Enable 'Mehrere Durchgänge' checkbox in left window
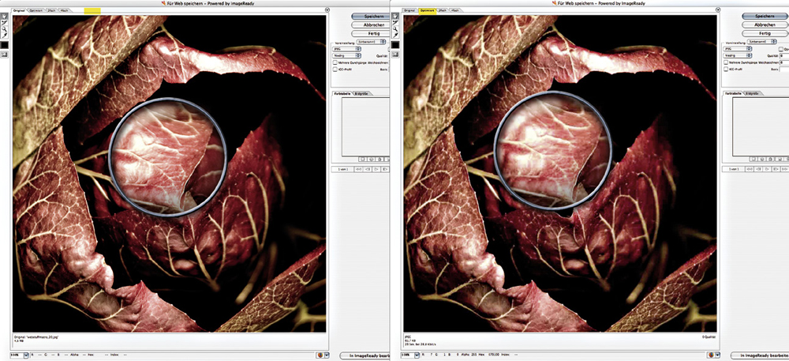 coord(335,62)
